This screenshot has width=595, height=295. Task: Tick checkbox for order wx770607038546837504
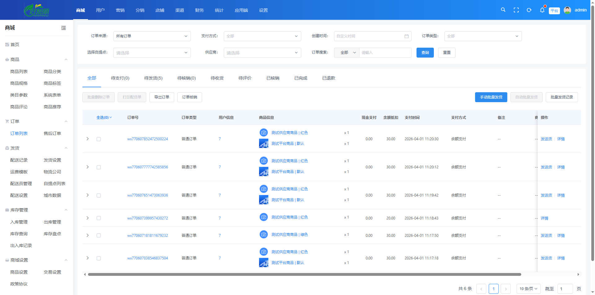pyautogui.click(x=99, y=258)
